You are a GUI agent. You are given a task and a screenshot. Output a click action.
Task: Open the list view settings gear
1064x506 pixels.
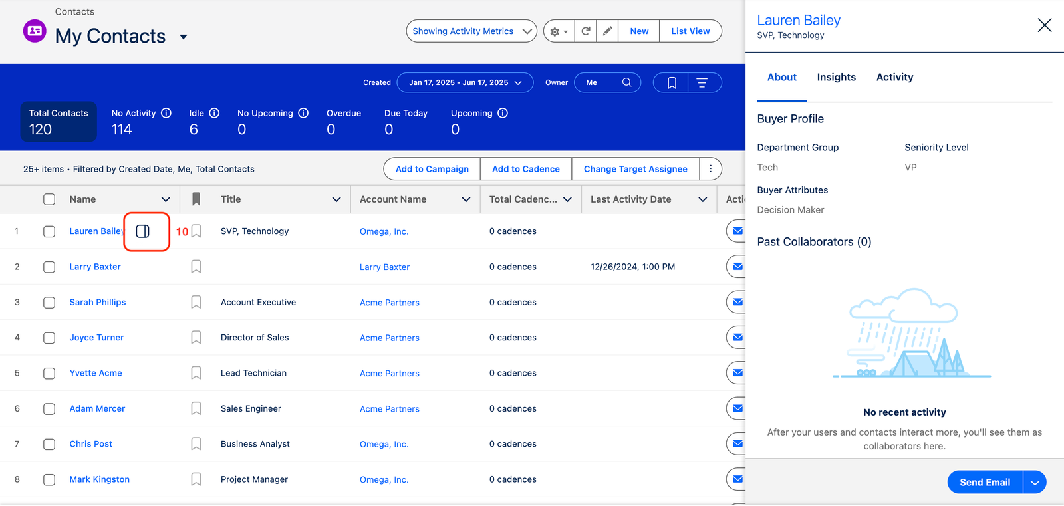(559, 31)
